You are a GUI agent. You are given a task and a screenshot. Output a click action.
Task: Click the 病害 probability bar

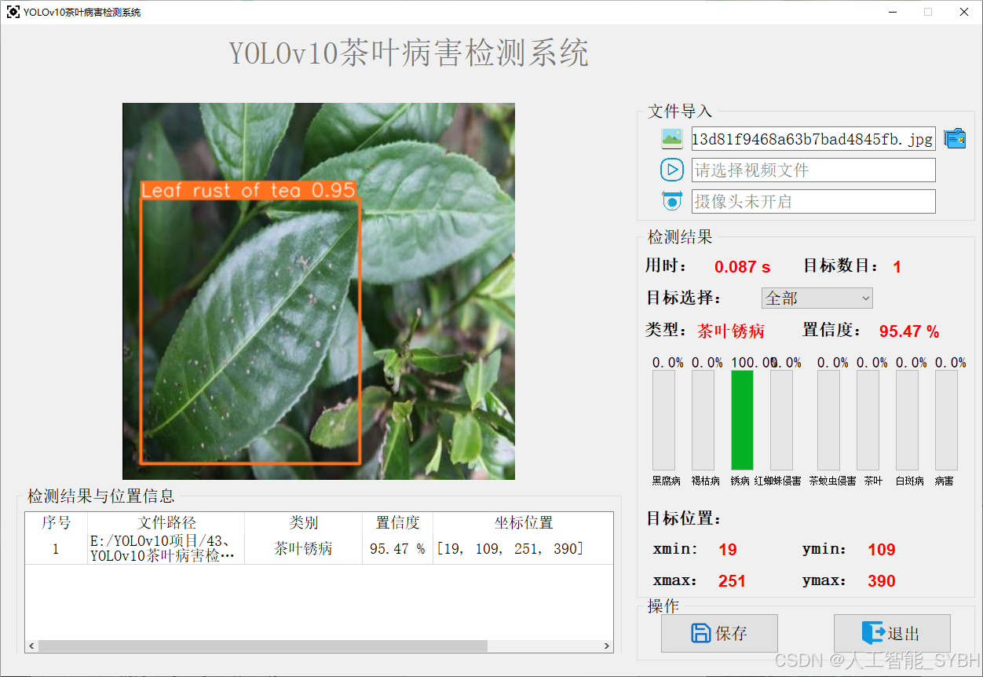(946, 420)
